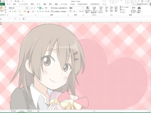Toggle italic formatting
Image resolution: width=151 pixels, height=113 pixels.
[x=12, y=12]
